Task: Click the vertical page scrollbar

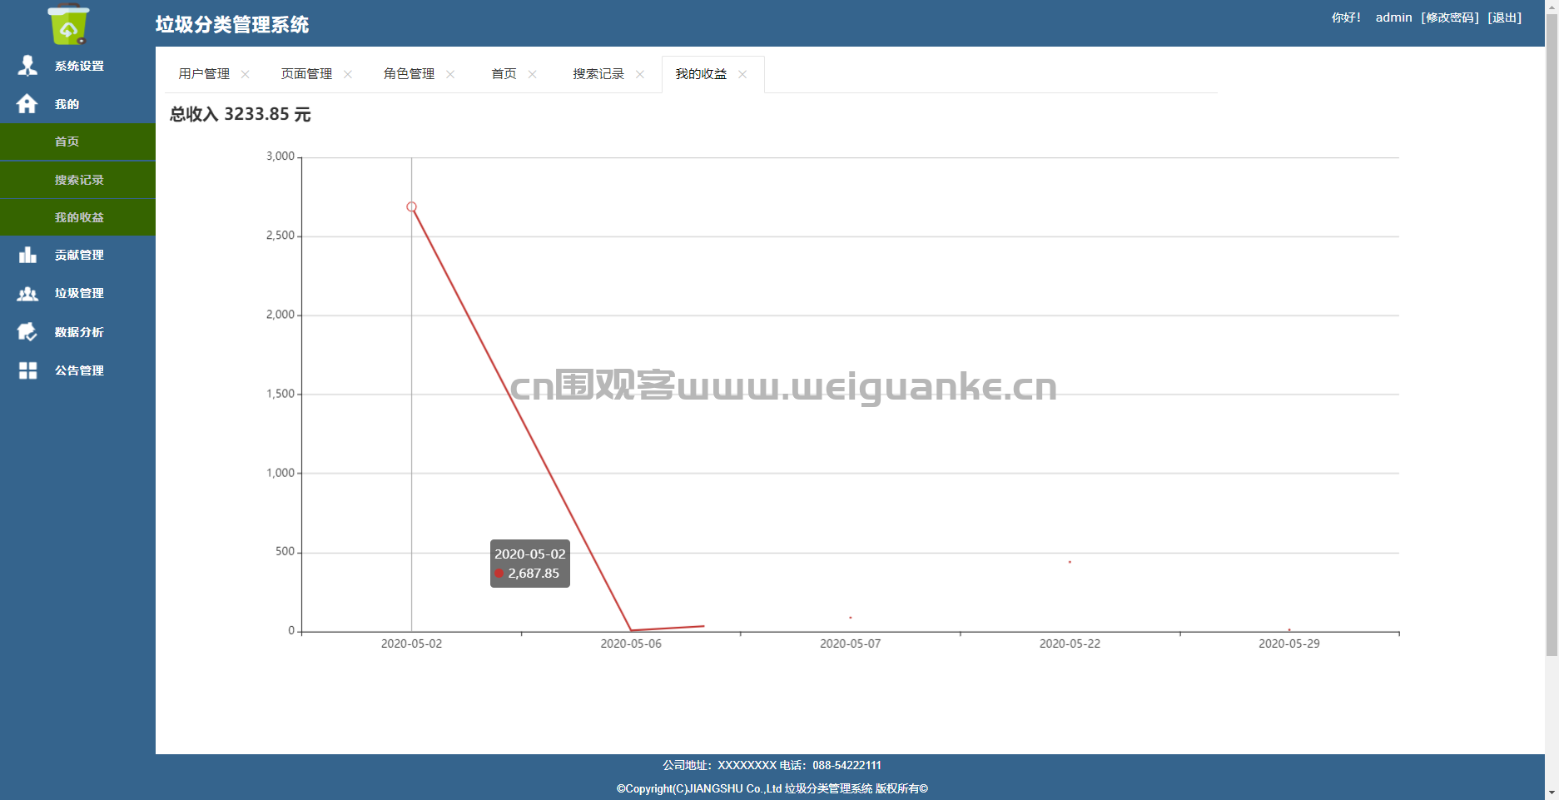Action: click(1552, 333)
